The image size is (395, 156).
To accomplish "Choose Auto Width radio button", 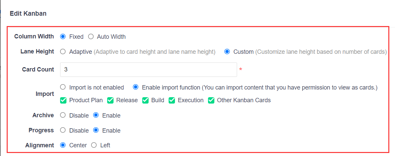I will [x=91, y=37].
